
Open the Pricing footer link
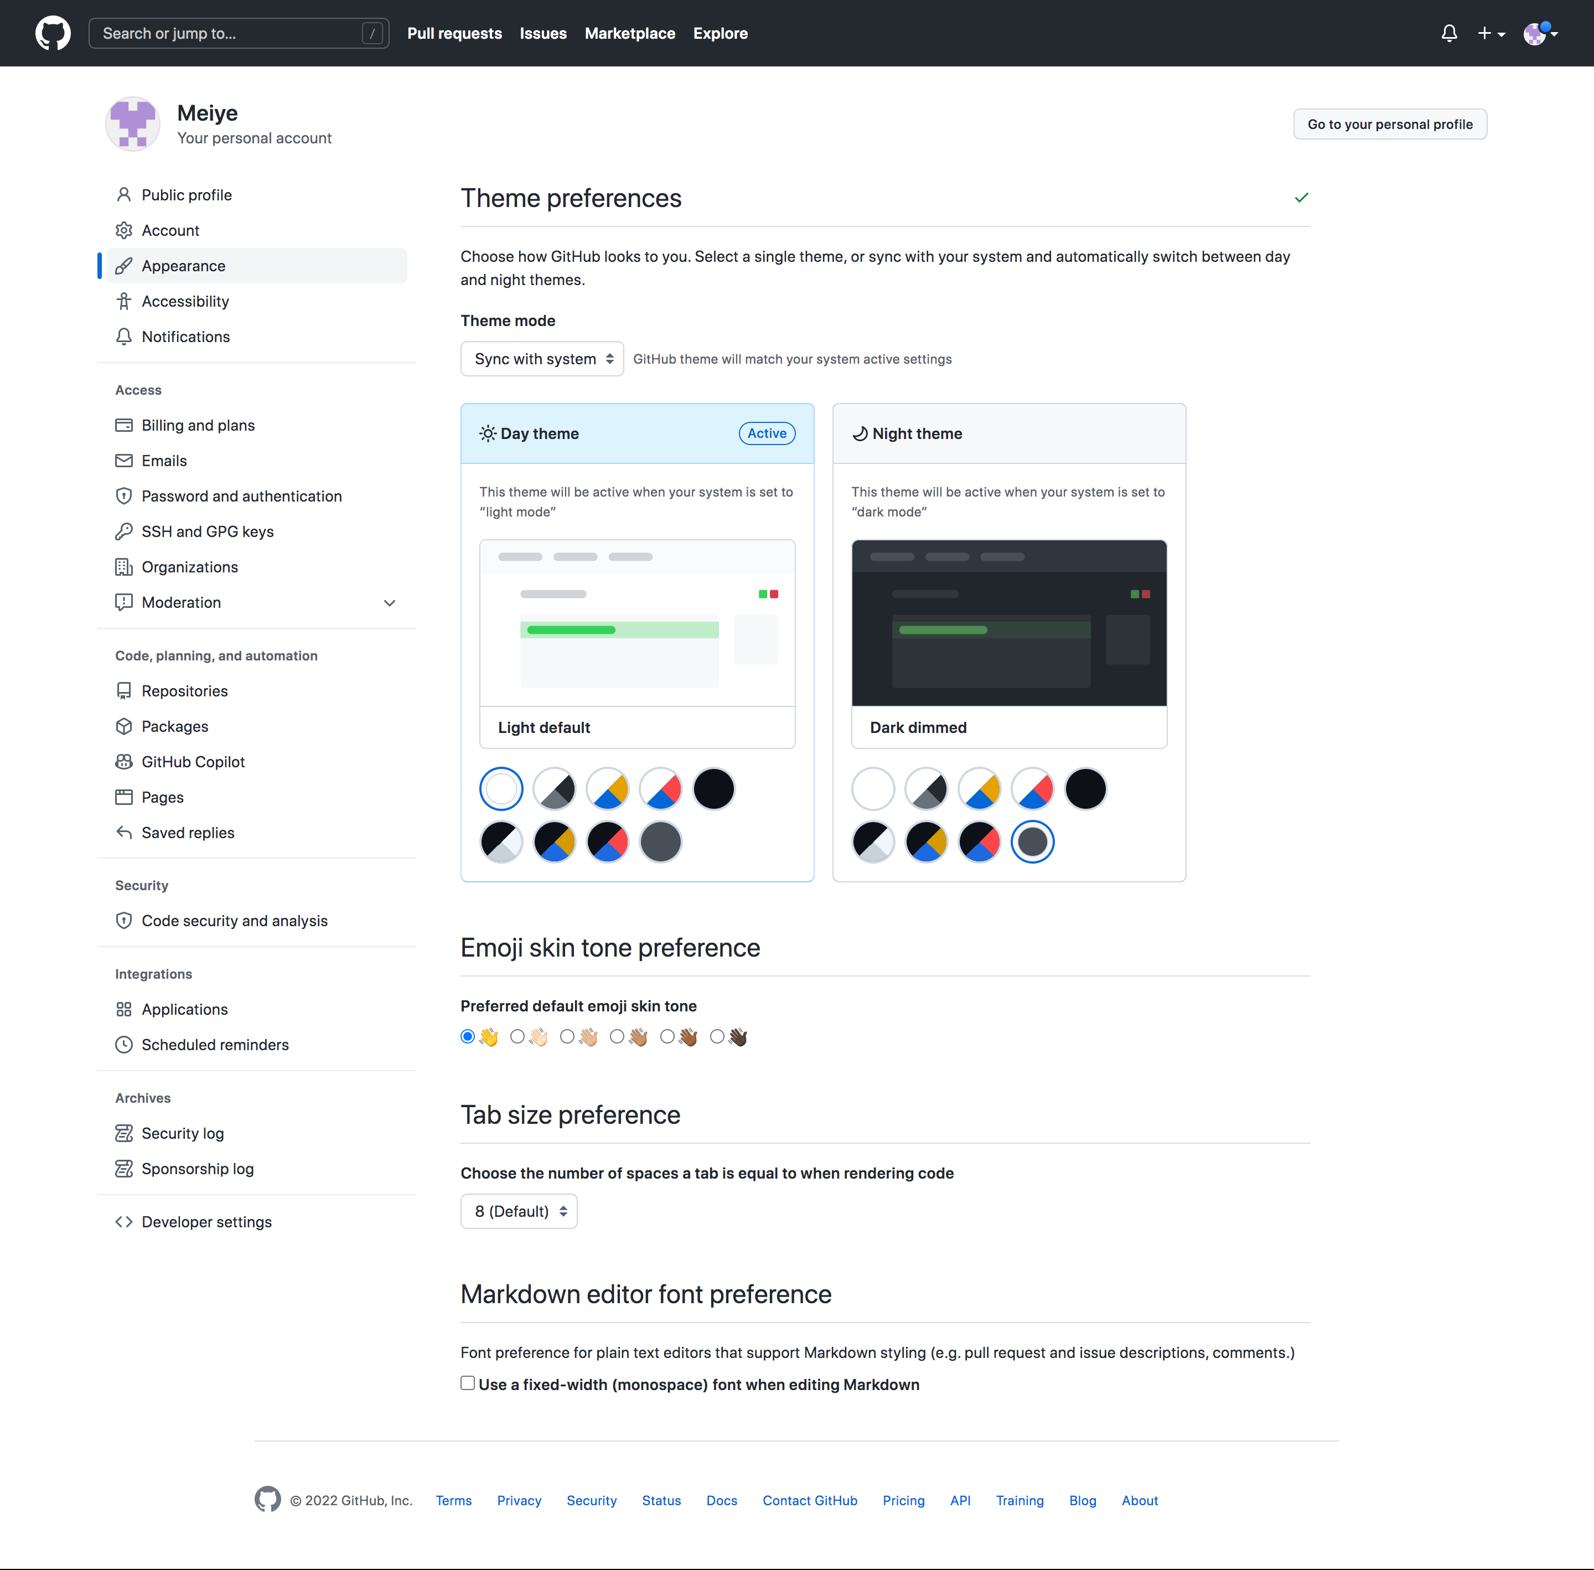[x=903, y=1501]
